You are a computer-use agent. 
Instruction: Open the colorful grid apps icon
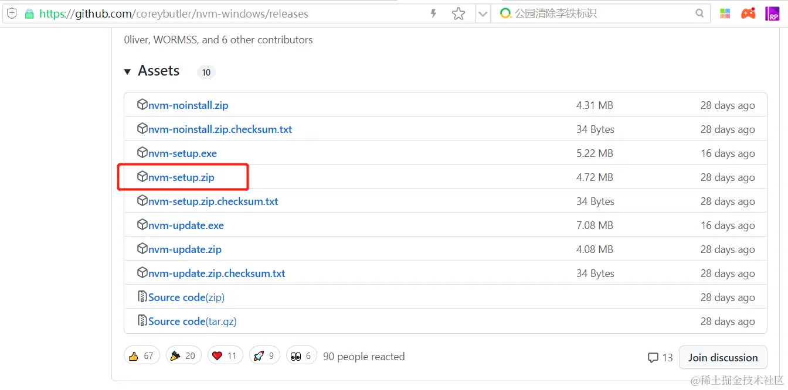pos(725,13)
